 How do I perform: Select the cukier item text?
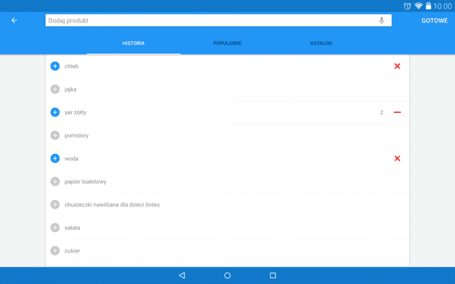click(x=72, y=251)
